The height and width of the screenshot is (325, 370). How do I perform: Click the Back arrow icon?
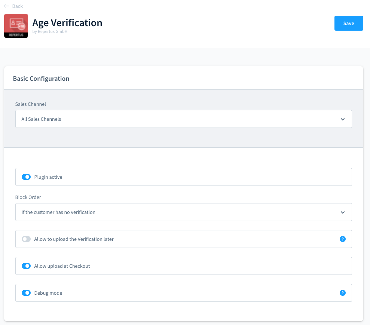coord(7,6)
